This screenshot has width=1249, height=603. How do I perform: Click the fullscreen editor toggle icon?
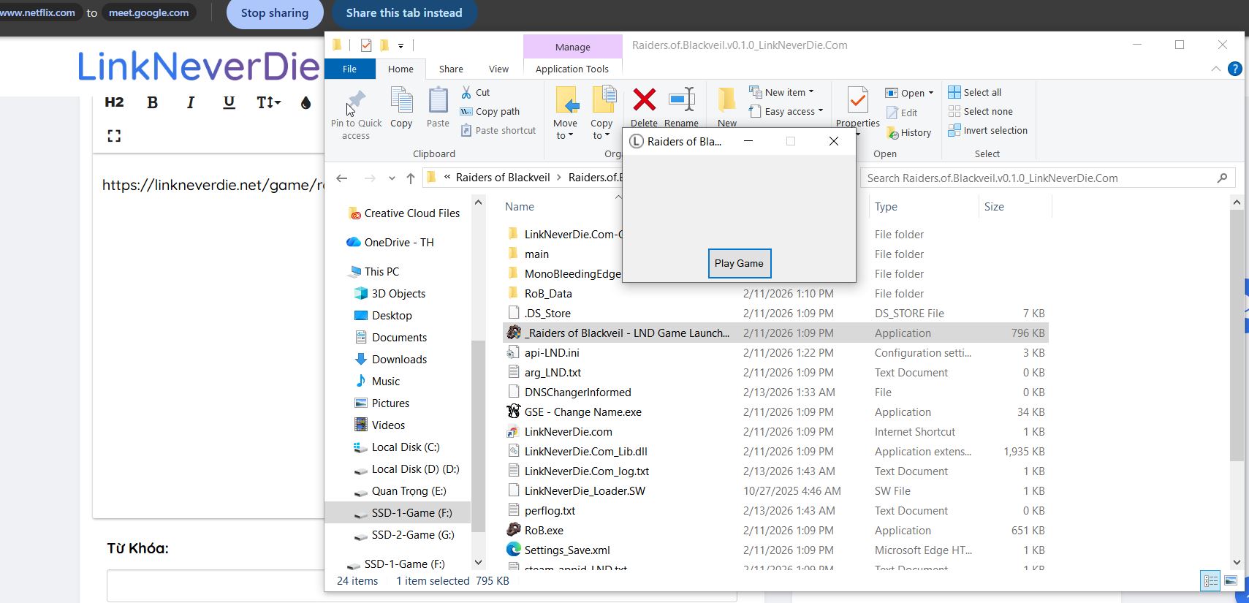click(x=114, y=136)
